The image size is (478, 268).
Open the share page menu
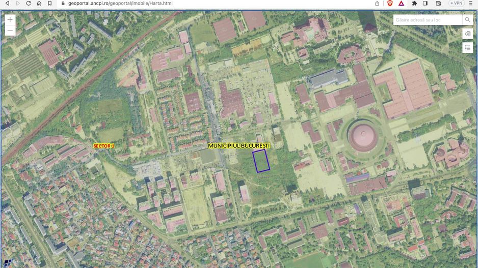pyautogui.click(x=377, y=3)
